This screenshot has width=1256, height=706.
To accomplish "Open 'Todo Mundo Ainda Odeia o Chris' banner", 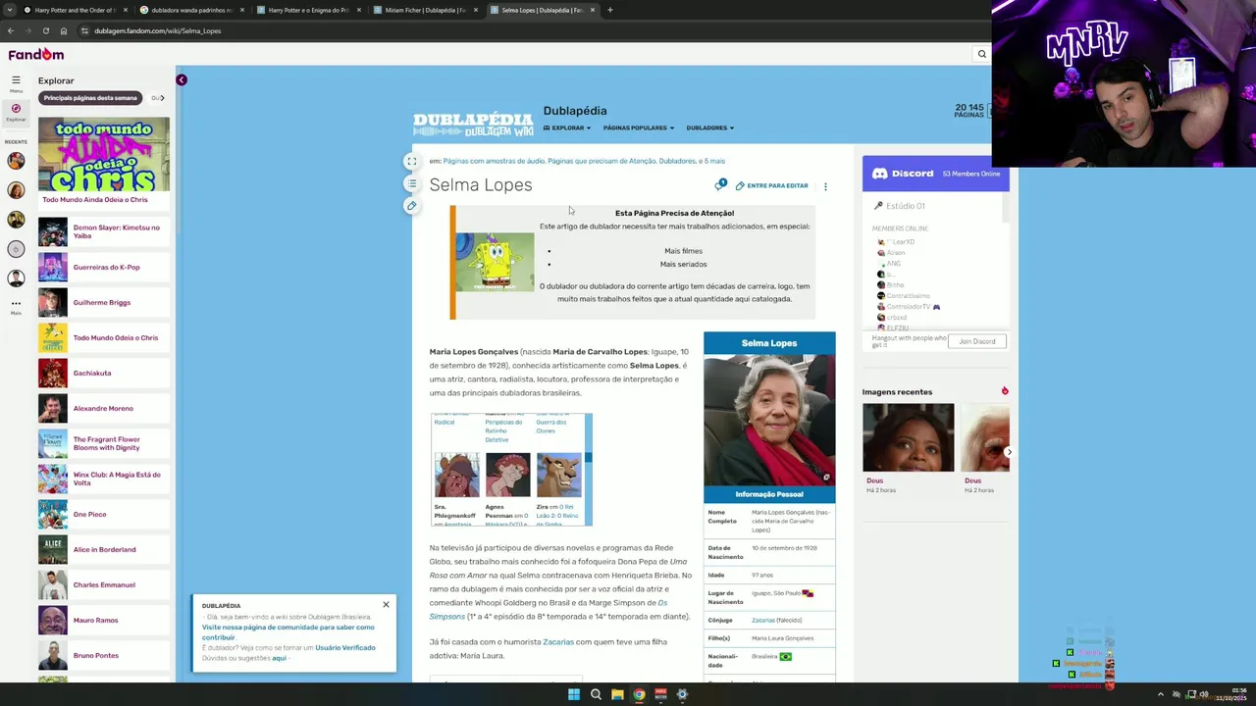I will click(x=103, y=161).
